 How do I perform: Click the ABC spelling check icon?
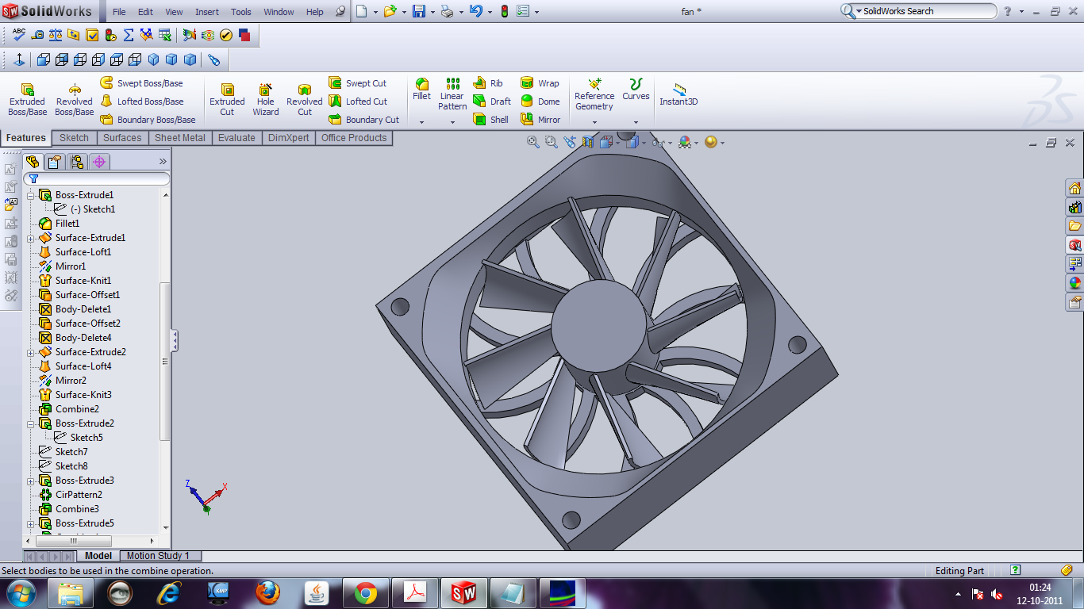pos(19,35)
